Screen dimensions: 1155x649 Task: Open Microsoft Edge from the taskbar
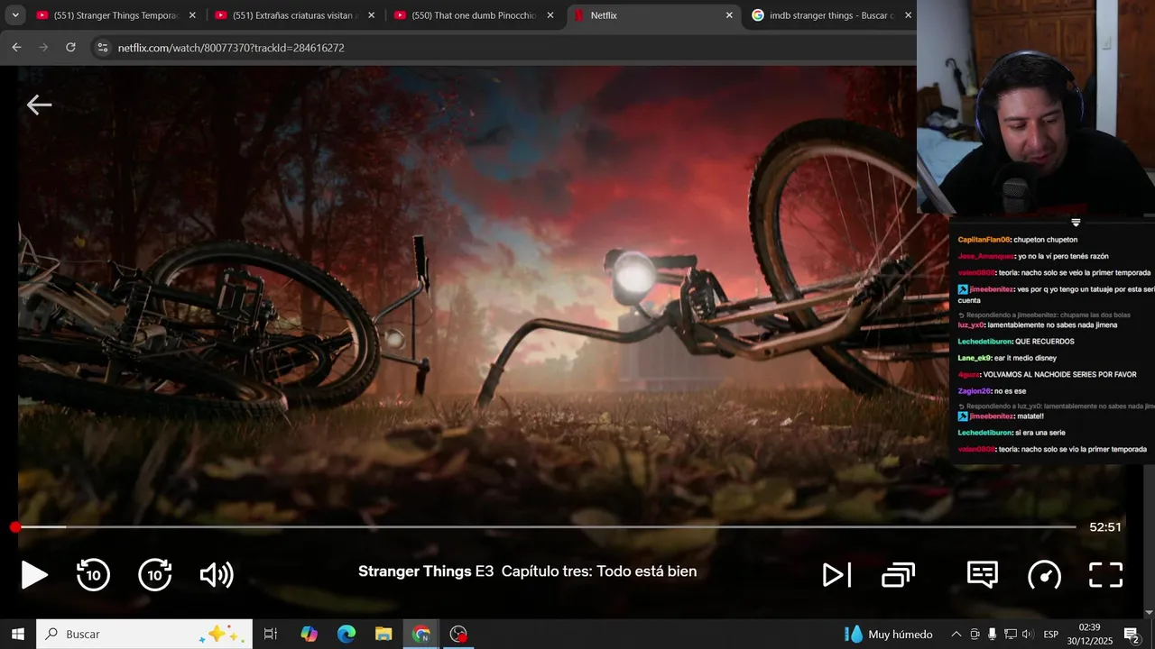tap(346, 635)
